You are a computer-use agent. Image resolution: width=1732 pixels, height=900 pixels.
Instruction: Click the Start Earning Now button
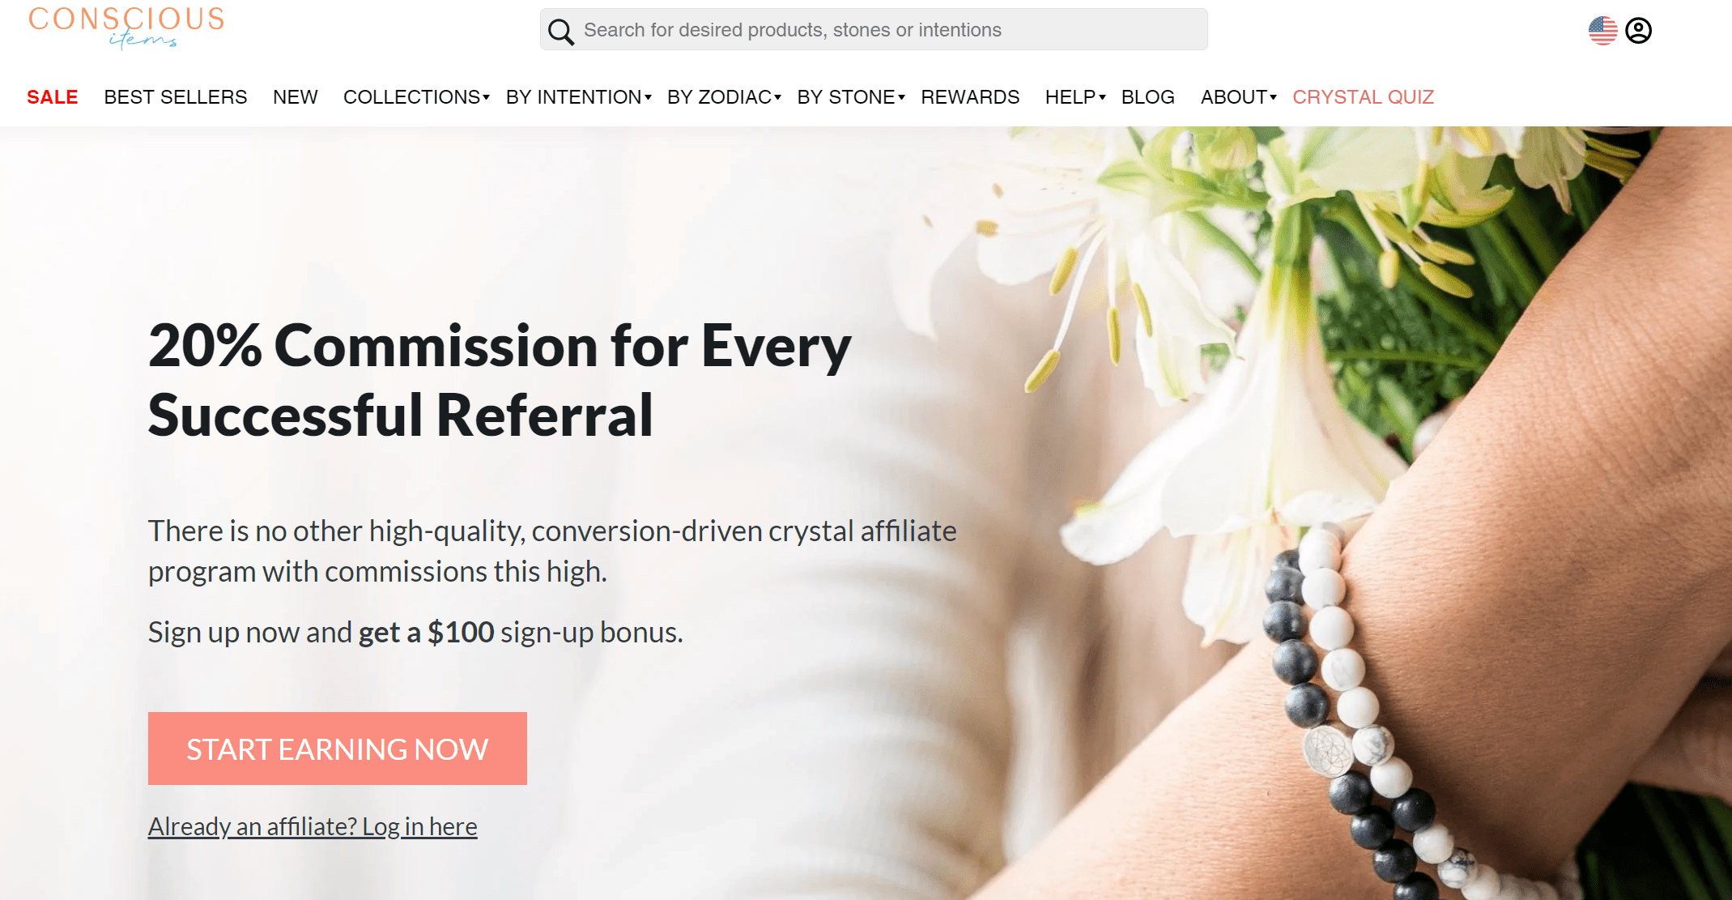click(338, 749)
